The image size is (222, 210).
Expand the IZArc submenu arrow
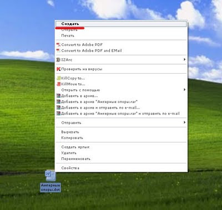tap(184, 59)
